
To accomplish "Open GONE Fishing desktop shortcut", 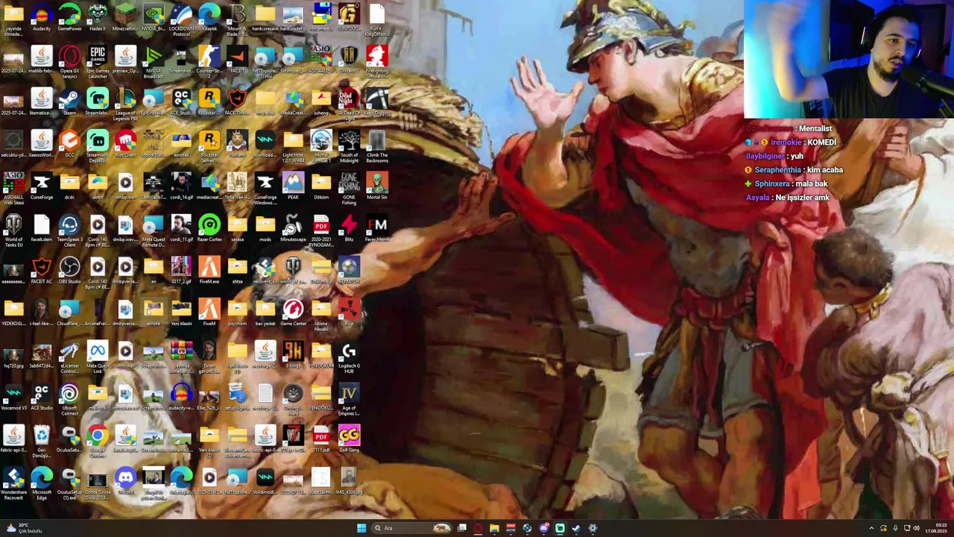I will 349,188.
